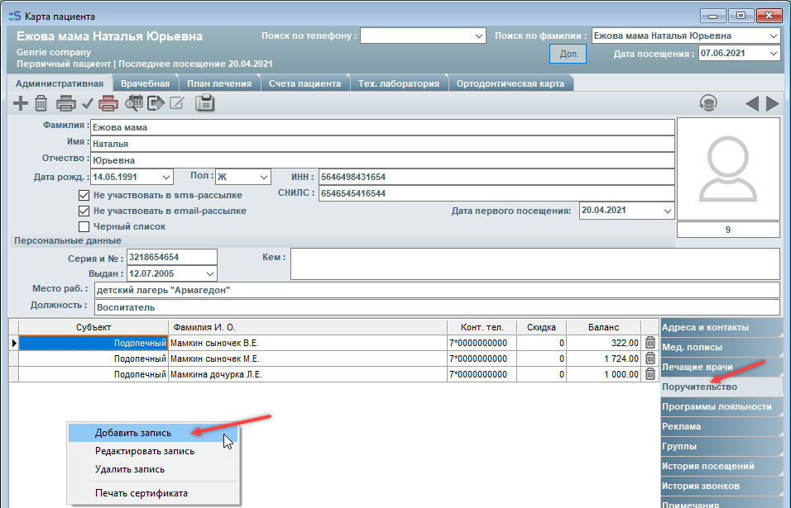Screen dimensions: 791x508
Task: Click the database refresh icon
Action: tap(708, 103)
